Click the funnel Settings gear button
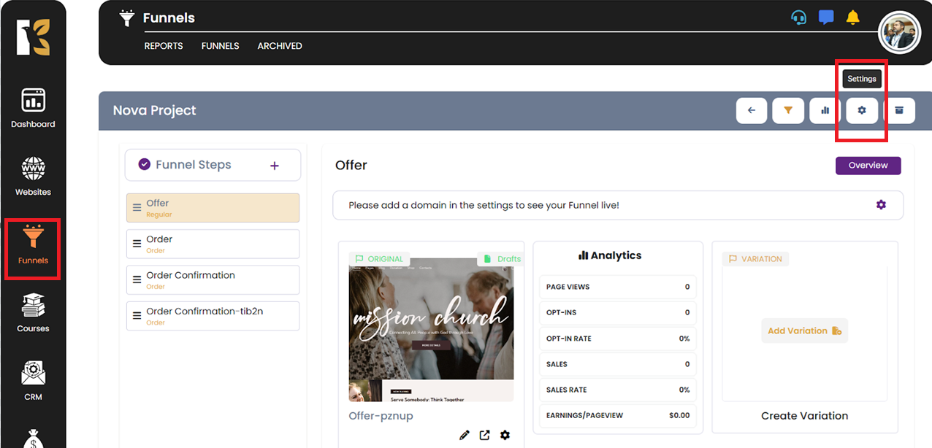 pos(862,110)
